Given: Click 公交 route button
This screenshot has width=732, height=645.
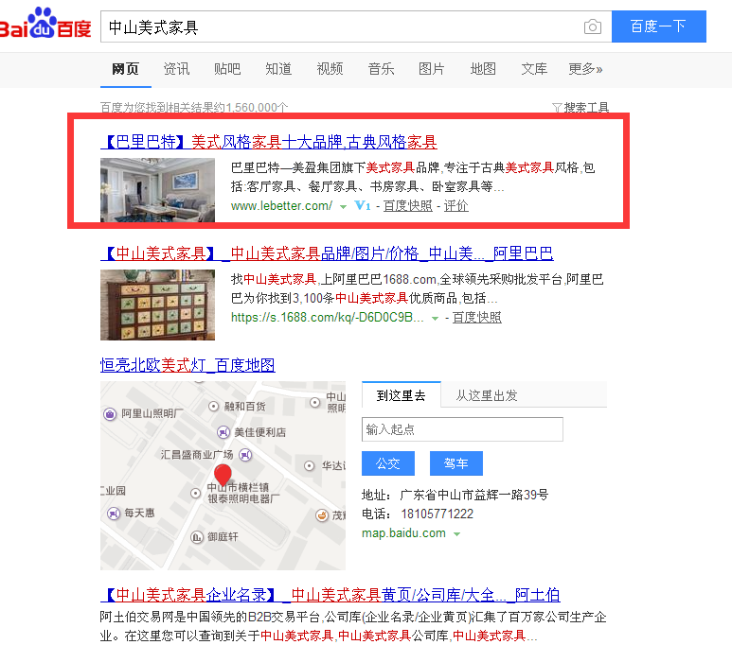Looking at the screenshot, I should coord(388,463).
